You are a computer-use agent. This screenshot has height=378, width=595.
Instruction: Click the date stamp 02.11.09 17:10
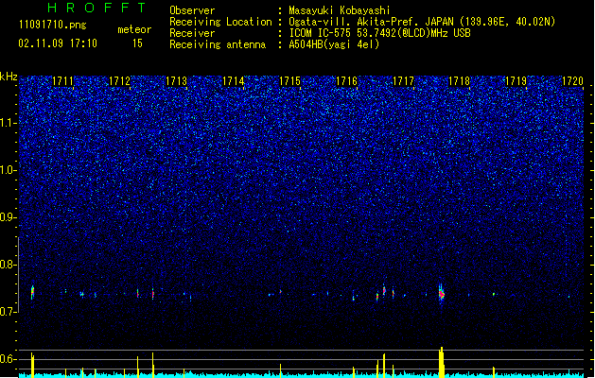58,43
